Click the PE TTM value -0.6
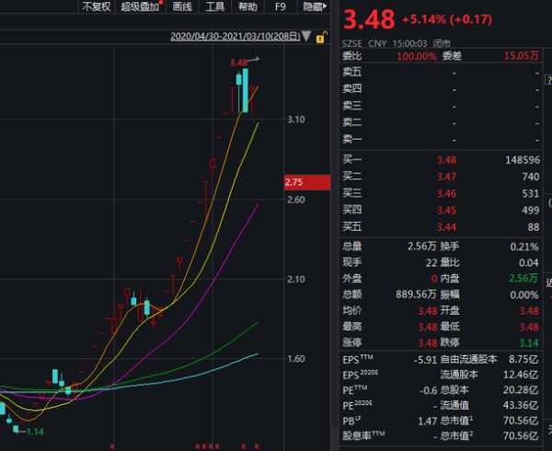Image resolution: width=552 pixels, height=451 pixels. tap(428, 390)
